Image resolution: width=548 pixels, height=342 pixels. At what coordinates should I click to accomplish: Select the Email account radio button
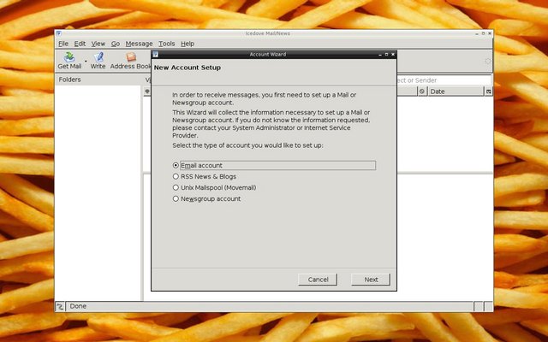pos(176,165)
